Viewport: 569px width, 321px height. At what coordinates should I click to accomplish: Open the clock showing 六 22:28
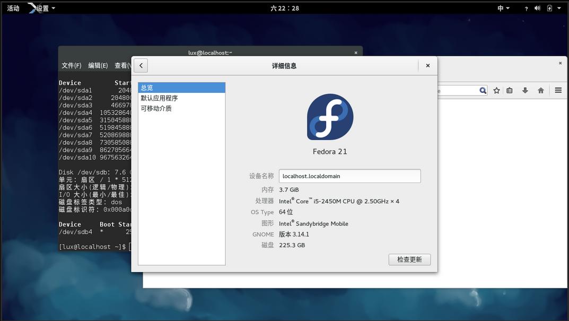284,8
